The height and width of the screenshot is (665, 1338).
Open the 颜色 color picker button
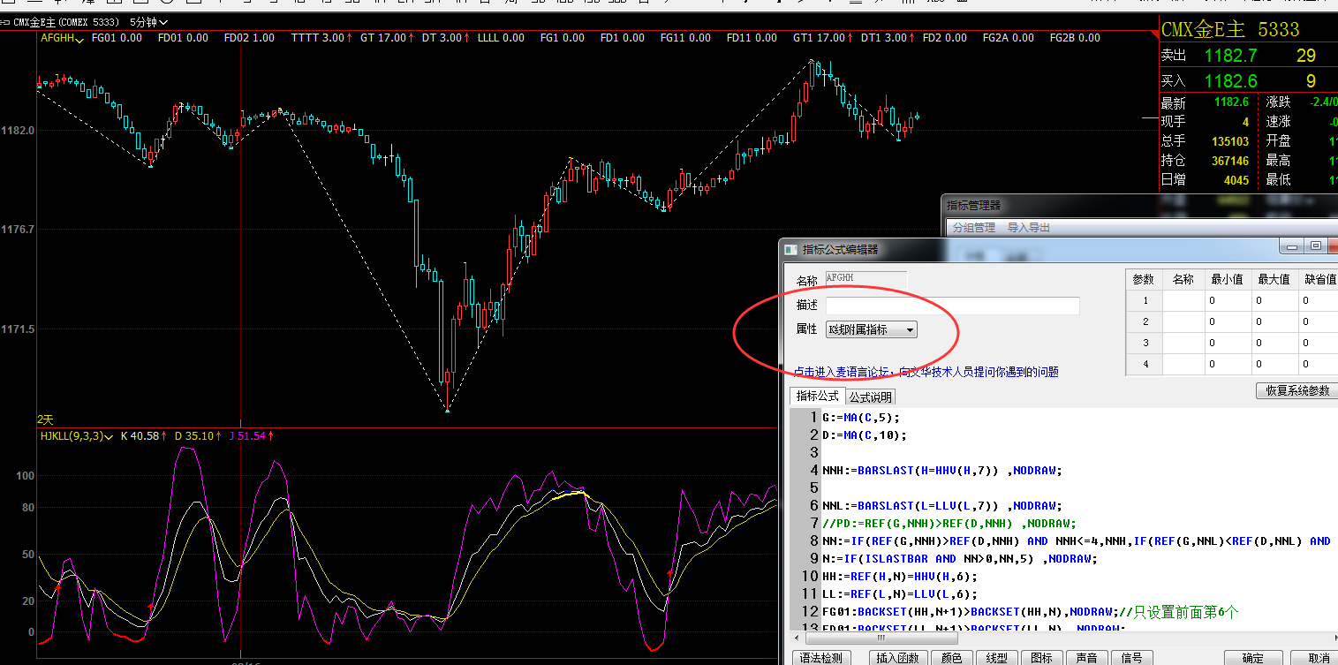(x=951, y=658)
